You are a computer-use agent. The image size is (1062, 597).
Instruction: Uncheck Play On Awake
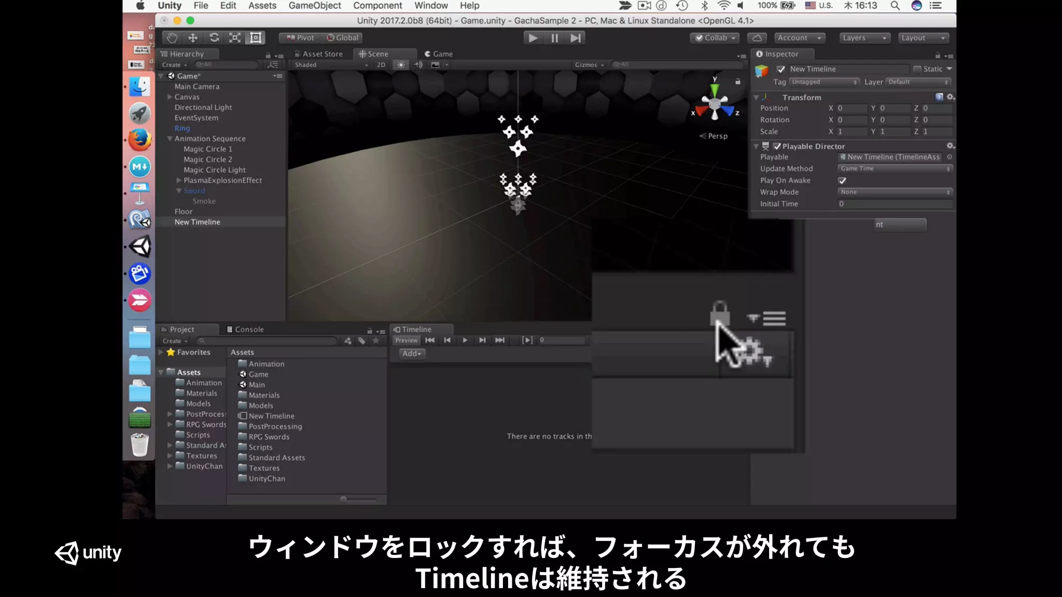tap(842, 180)
